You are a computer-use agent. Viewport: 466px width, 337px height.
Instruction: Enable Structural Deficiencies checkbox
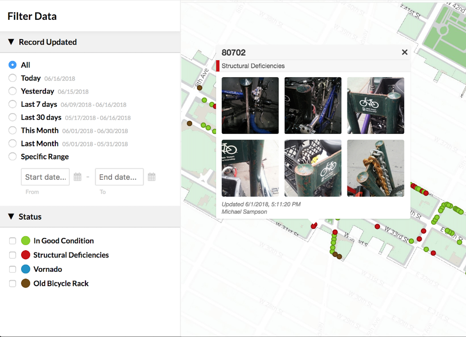click(12, 255)
